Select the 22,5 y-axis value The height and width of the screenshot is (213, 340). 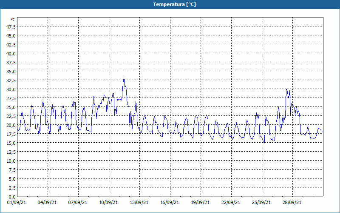click(x=11, y=116)
